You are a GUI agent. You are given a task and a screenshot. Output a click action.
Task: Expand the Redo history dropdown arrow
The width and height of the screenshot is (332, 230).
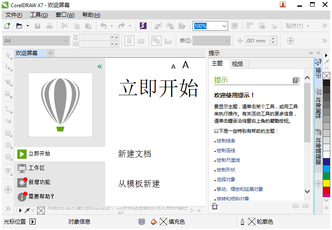coord(130,26)
